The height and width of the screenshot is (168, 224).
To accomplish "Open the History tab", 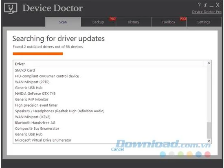I will coord(134,22).
